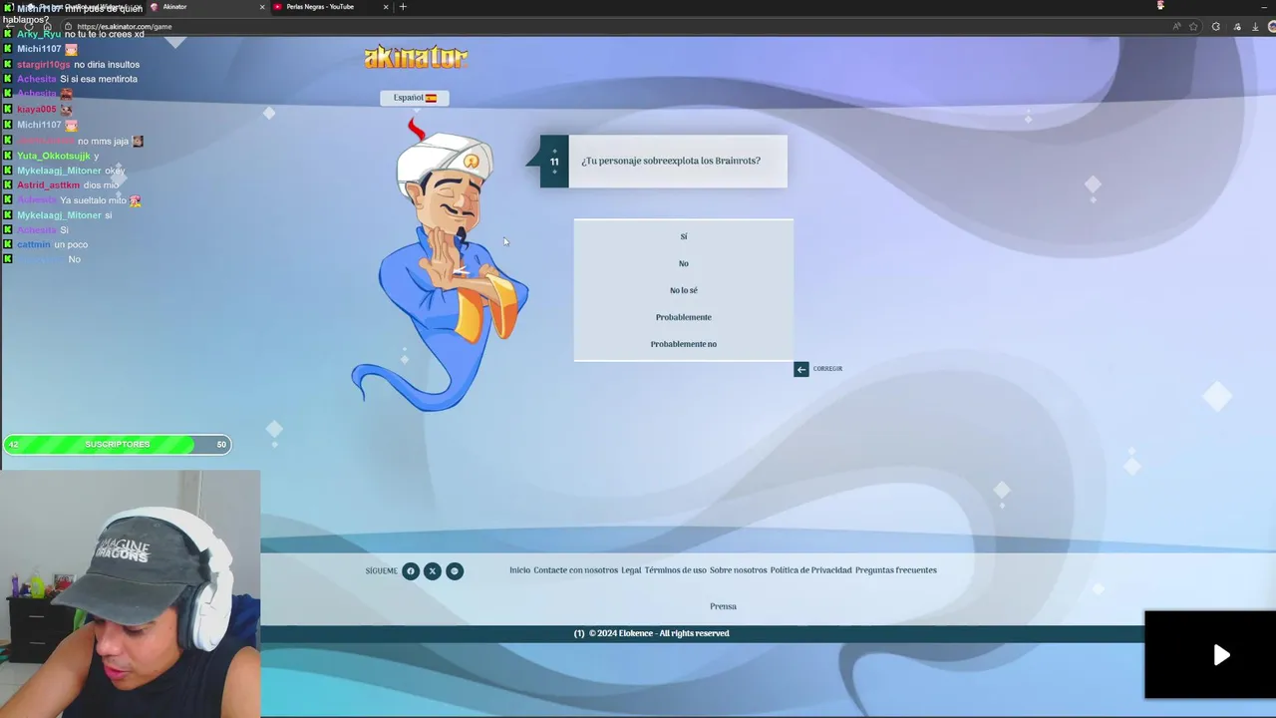Open Preguntas frecuentes link
Screen dimensions: 1276x718
tap(896, 570)
